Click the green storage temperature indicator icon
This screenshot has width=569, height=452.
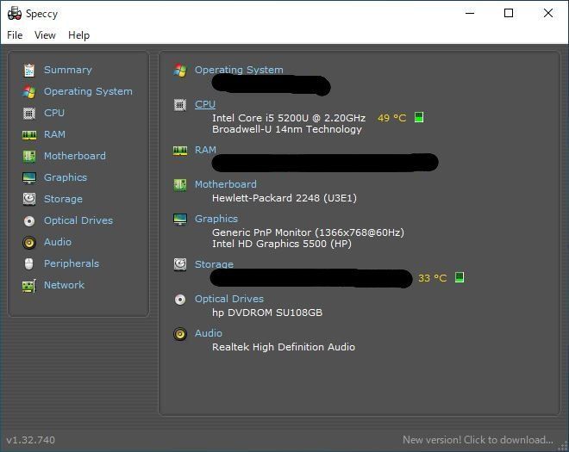pos(460,277)
